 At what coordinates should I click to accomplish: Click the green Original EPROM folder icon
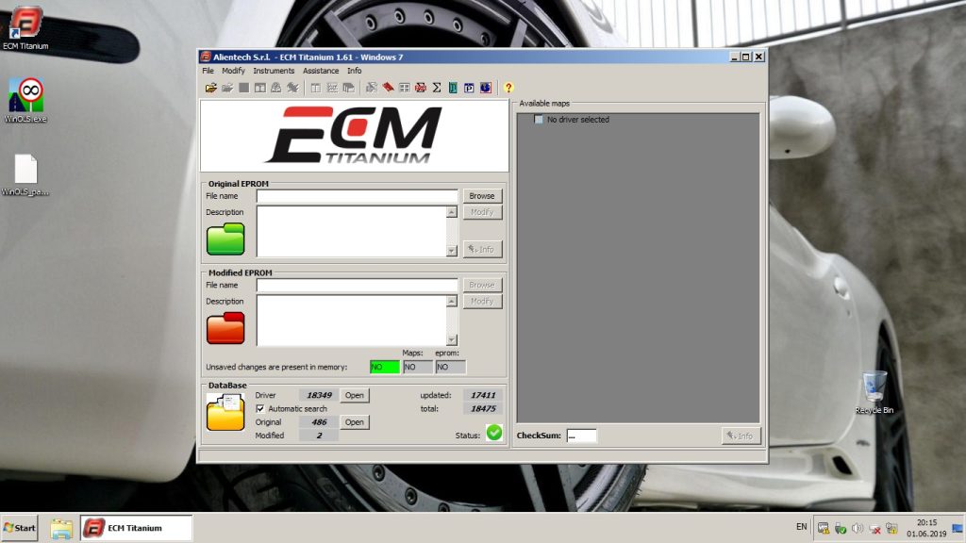224,239
